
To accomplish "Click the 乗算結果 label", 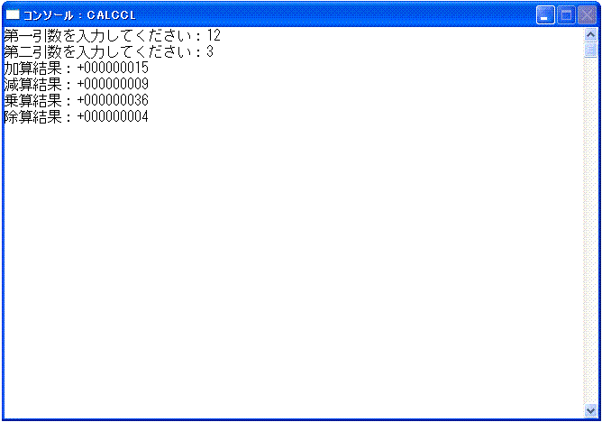I will [32, 101].
